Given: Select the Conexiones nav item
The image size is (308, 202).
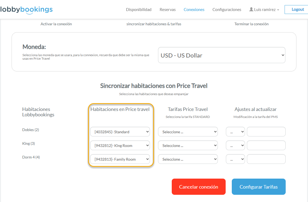Looking at the screenshot, I should pos(194,10).
